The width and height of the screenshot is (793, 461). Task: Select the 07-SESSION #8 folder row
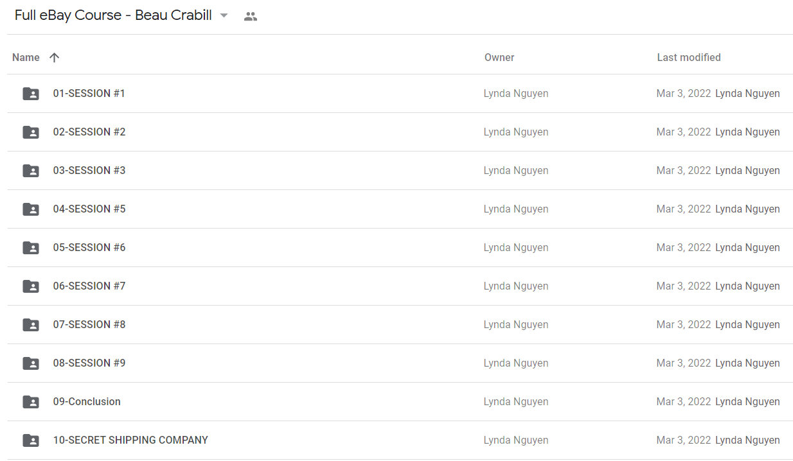[x=400, y=325]
